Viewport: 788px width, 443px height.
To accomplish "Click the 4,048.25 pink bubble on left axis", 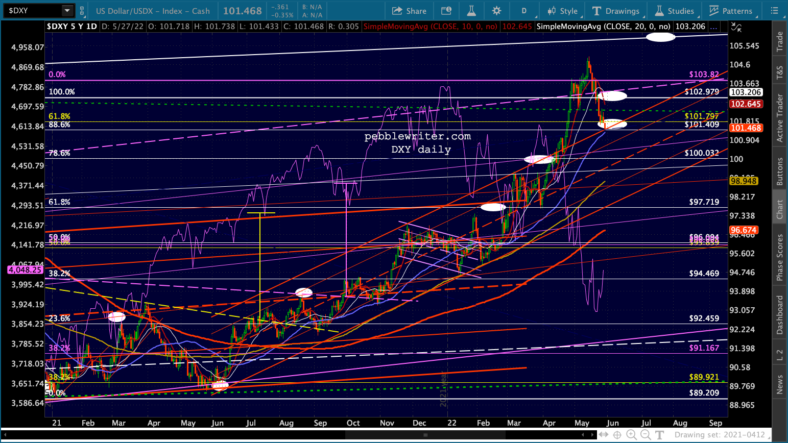I will coord(25,269).
